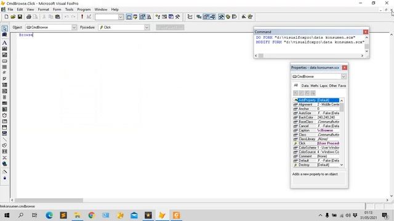Click the Paste toolbar icon
The image size is (394, 221).
coord(57,17)
